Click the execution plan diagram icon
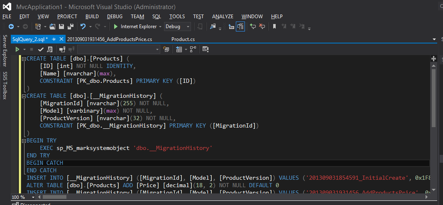This screenshot has width=443, height=205. [x=193, y=50]
